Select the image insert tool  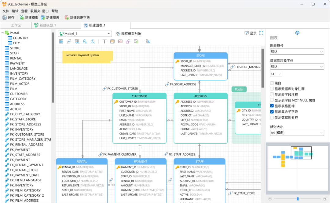120,42
